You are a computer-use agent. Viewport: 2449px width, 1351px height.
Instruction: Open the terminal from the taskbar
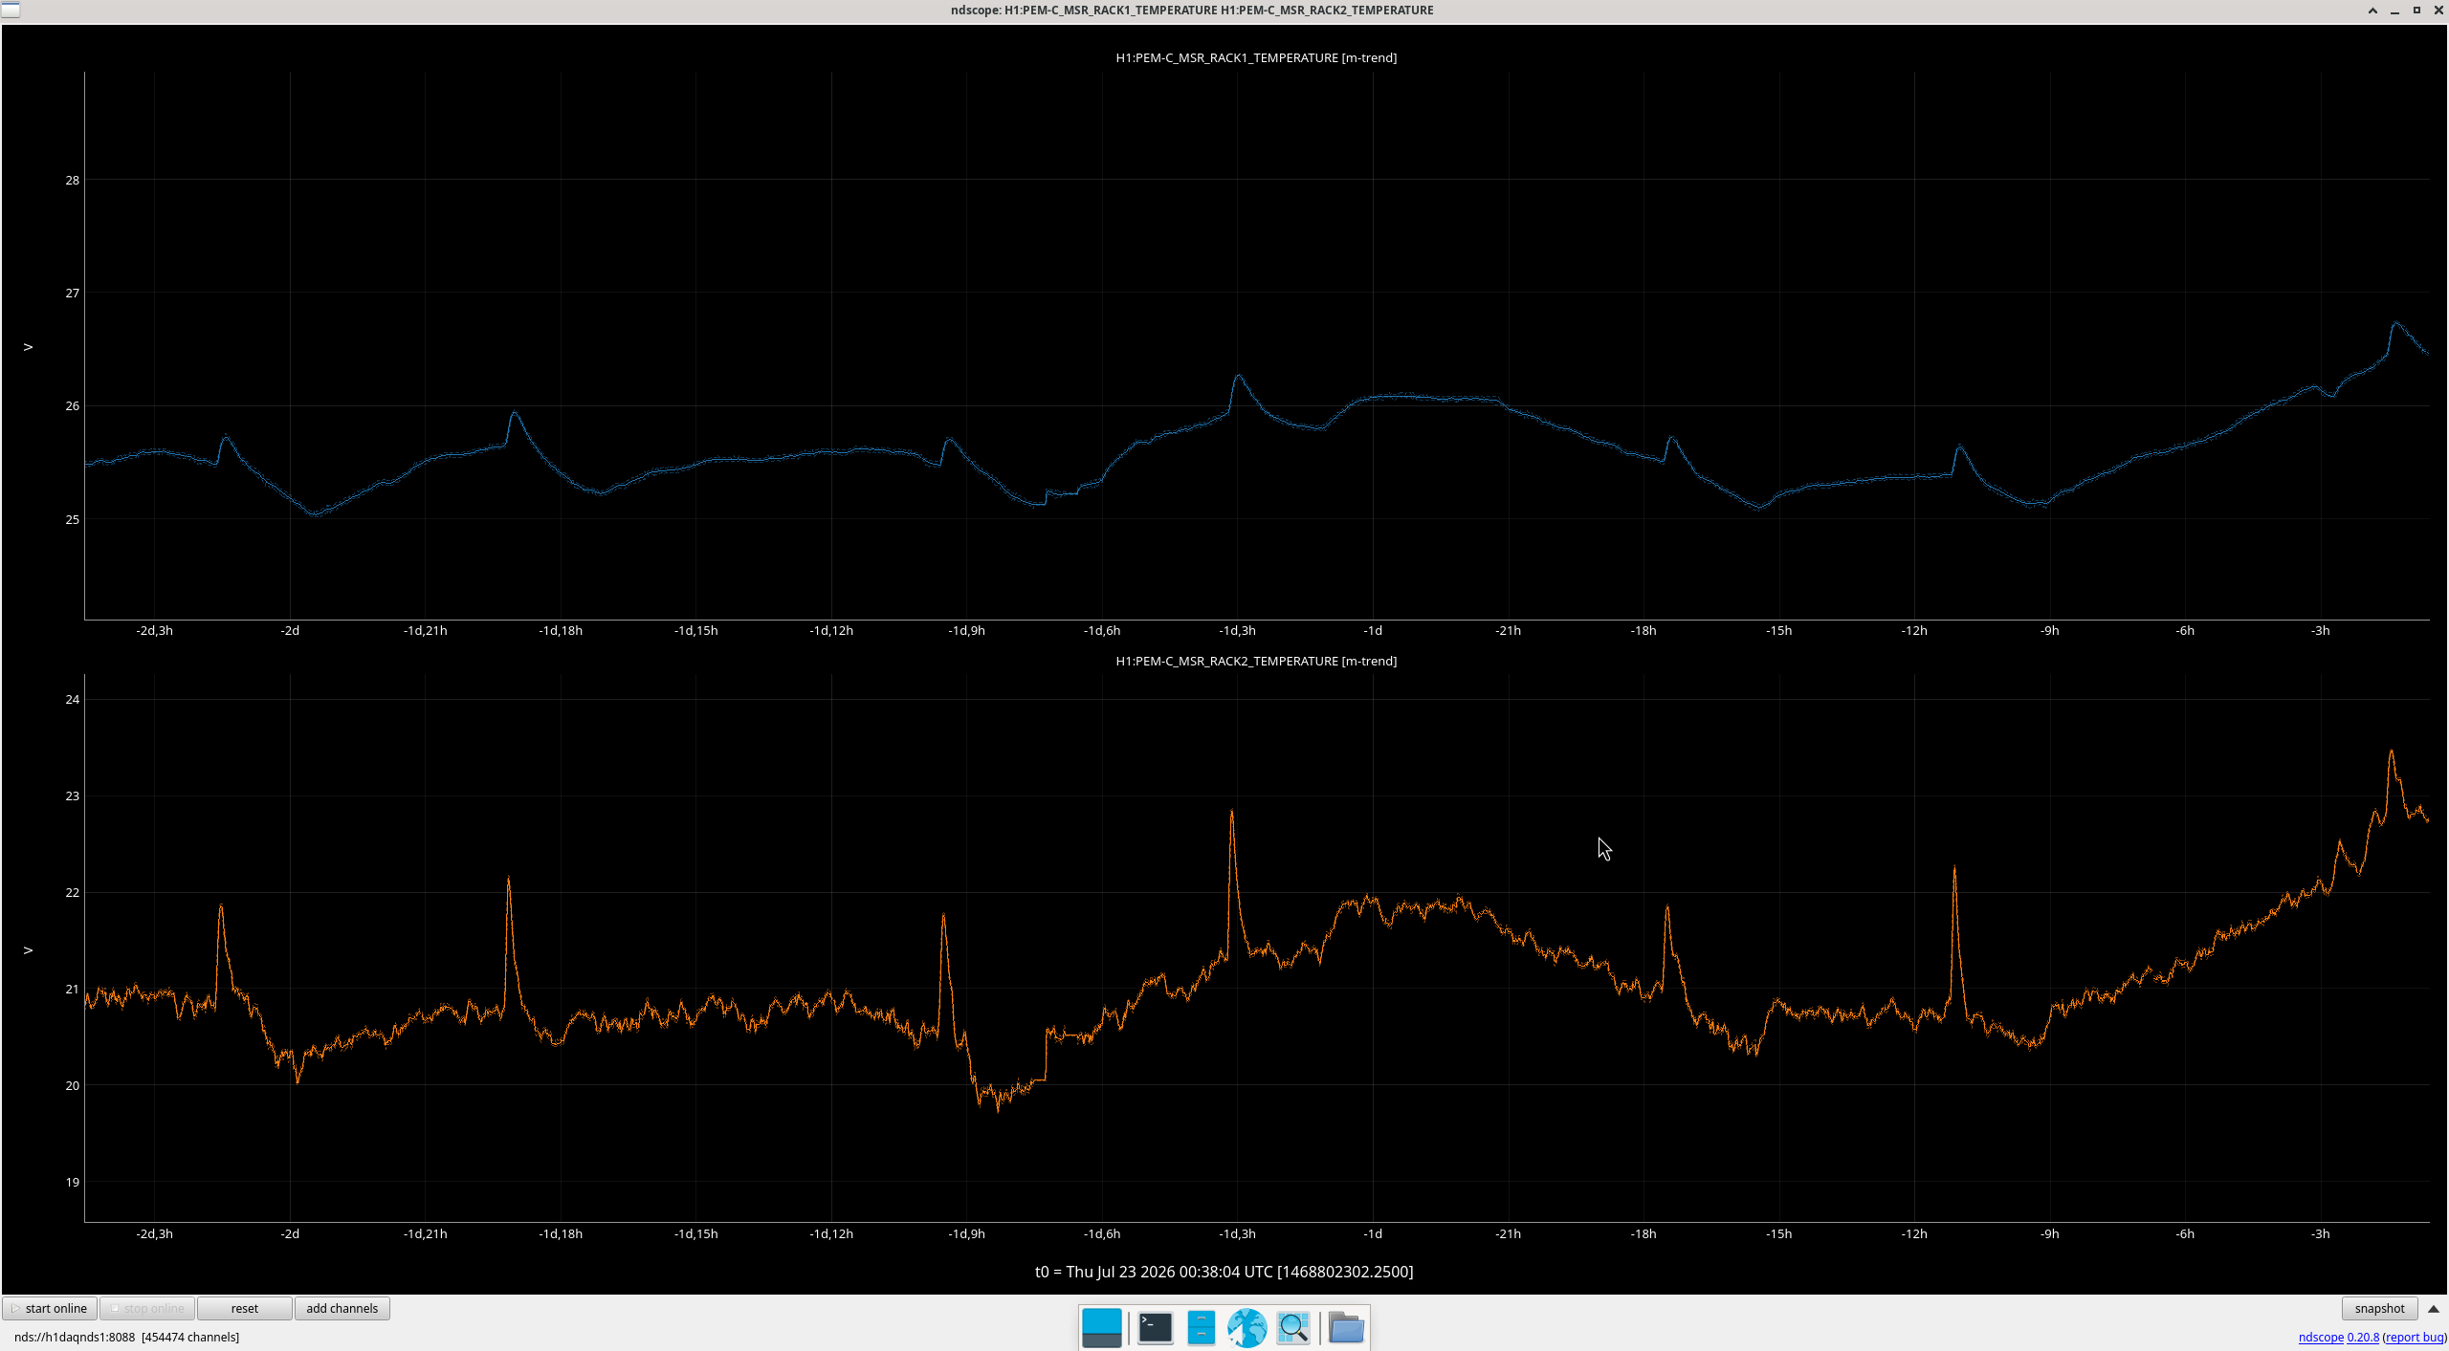1155,1327
